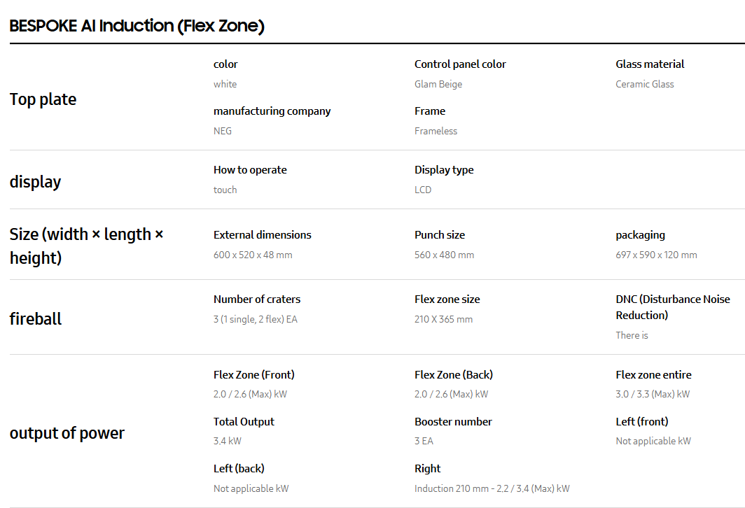Select the Top plate section label
The width and height of the screenshot is (745, 508).
(43, 99)
